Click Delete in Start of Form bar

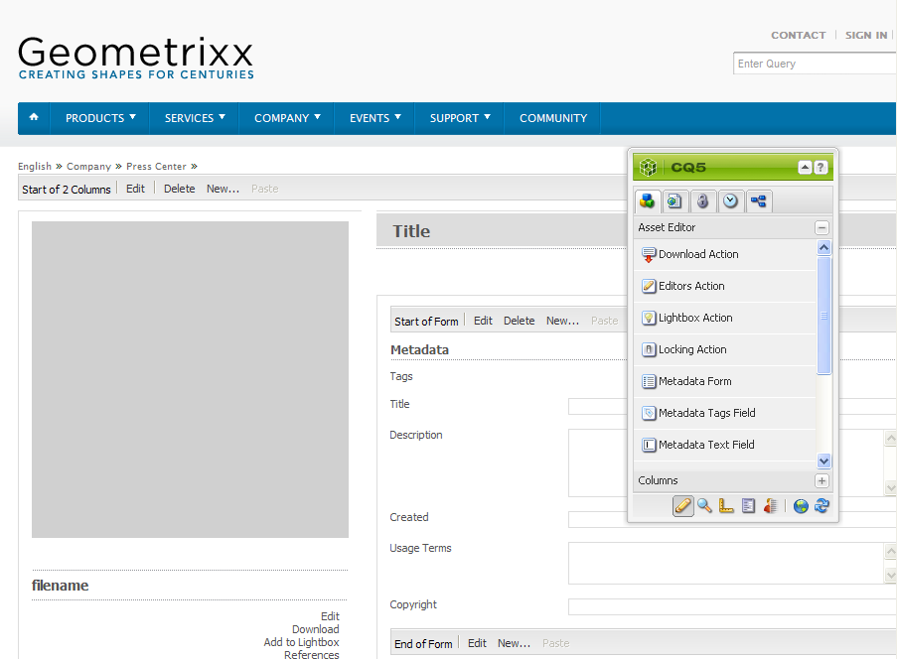click(519, 322)
